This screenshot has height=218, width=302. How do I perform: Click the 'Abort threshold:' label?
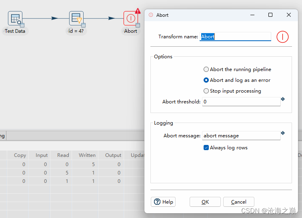182,101
